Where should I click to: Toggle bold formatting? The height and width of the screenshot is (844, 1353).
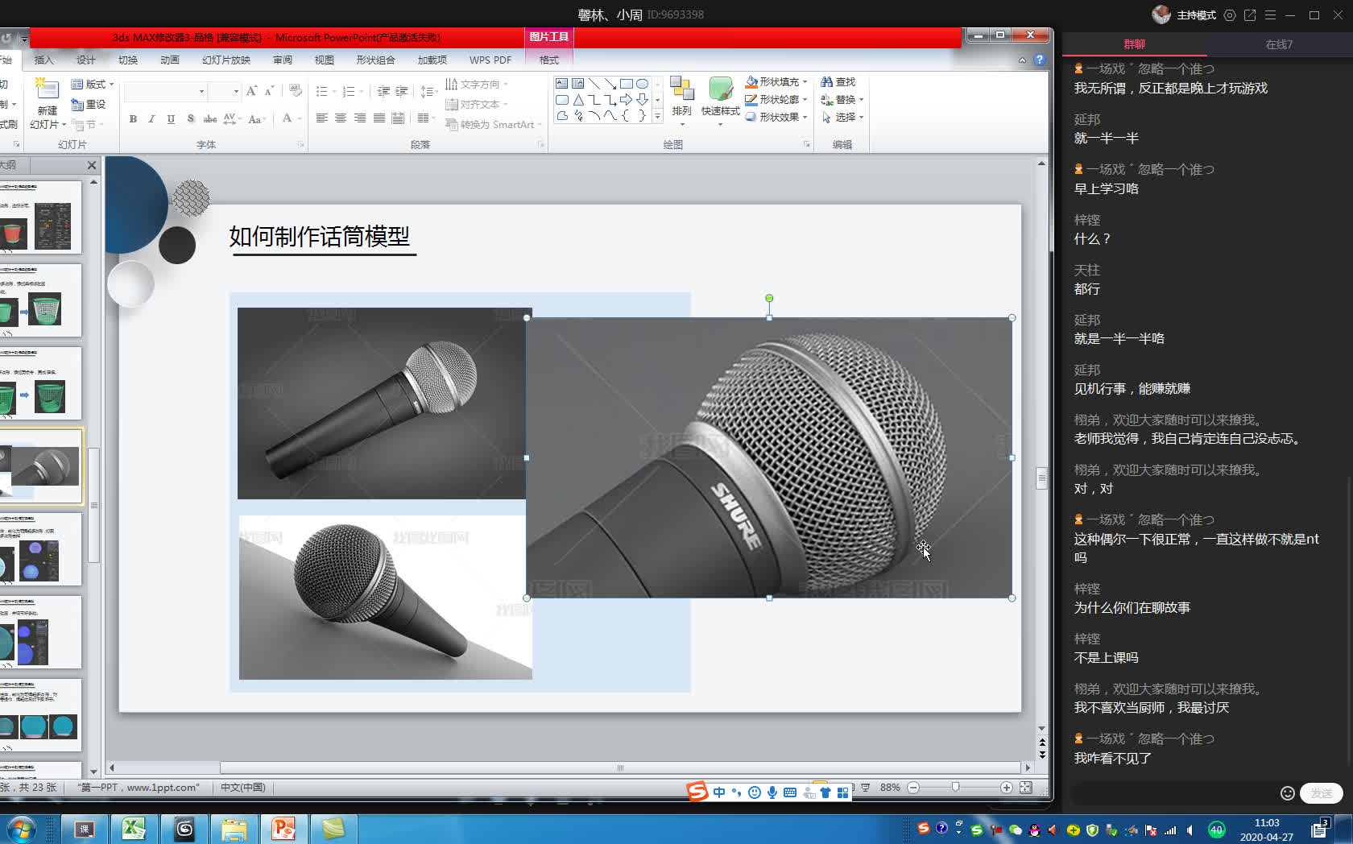point(132,118)
